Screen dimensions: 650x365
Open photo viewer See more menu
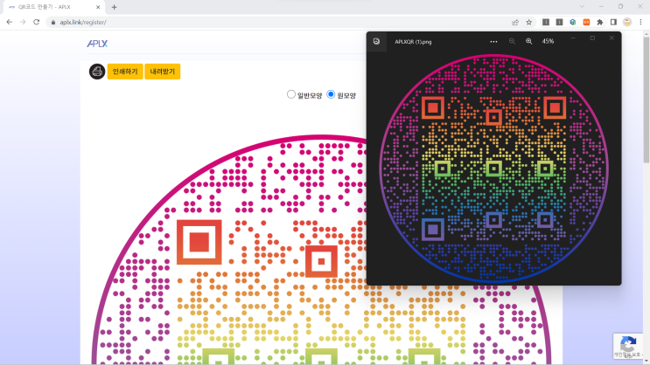click(x=493, y=41)
